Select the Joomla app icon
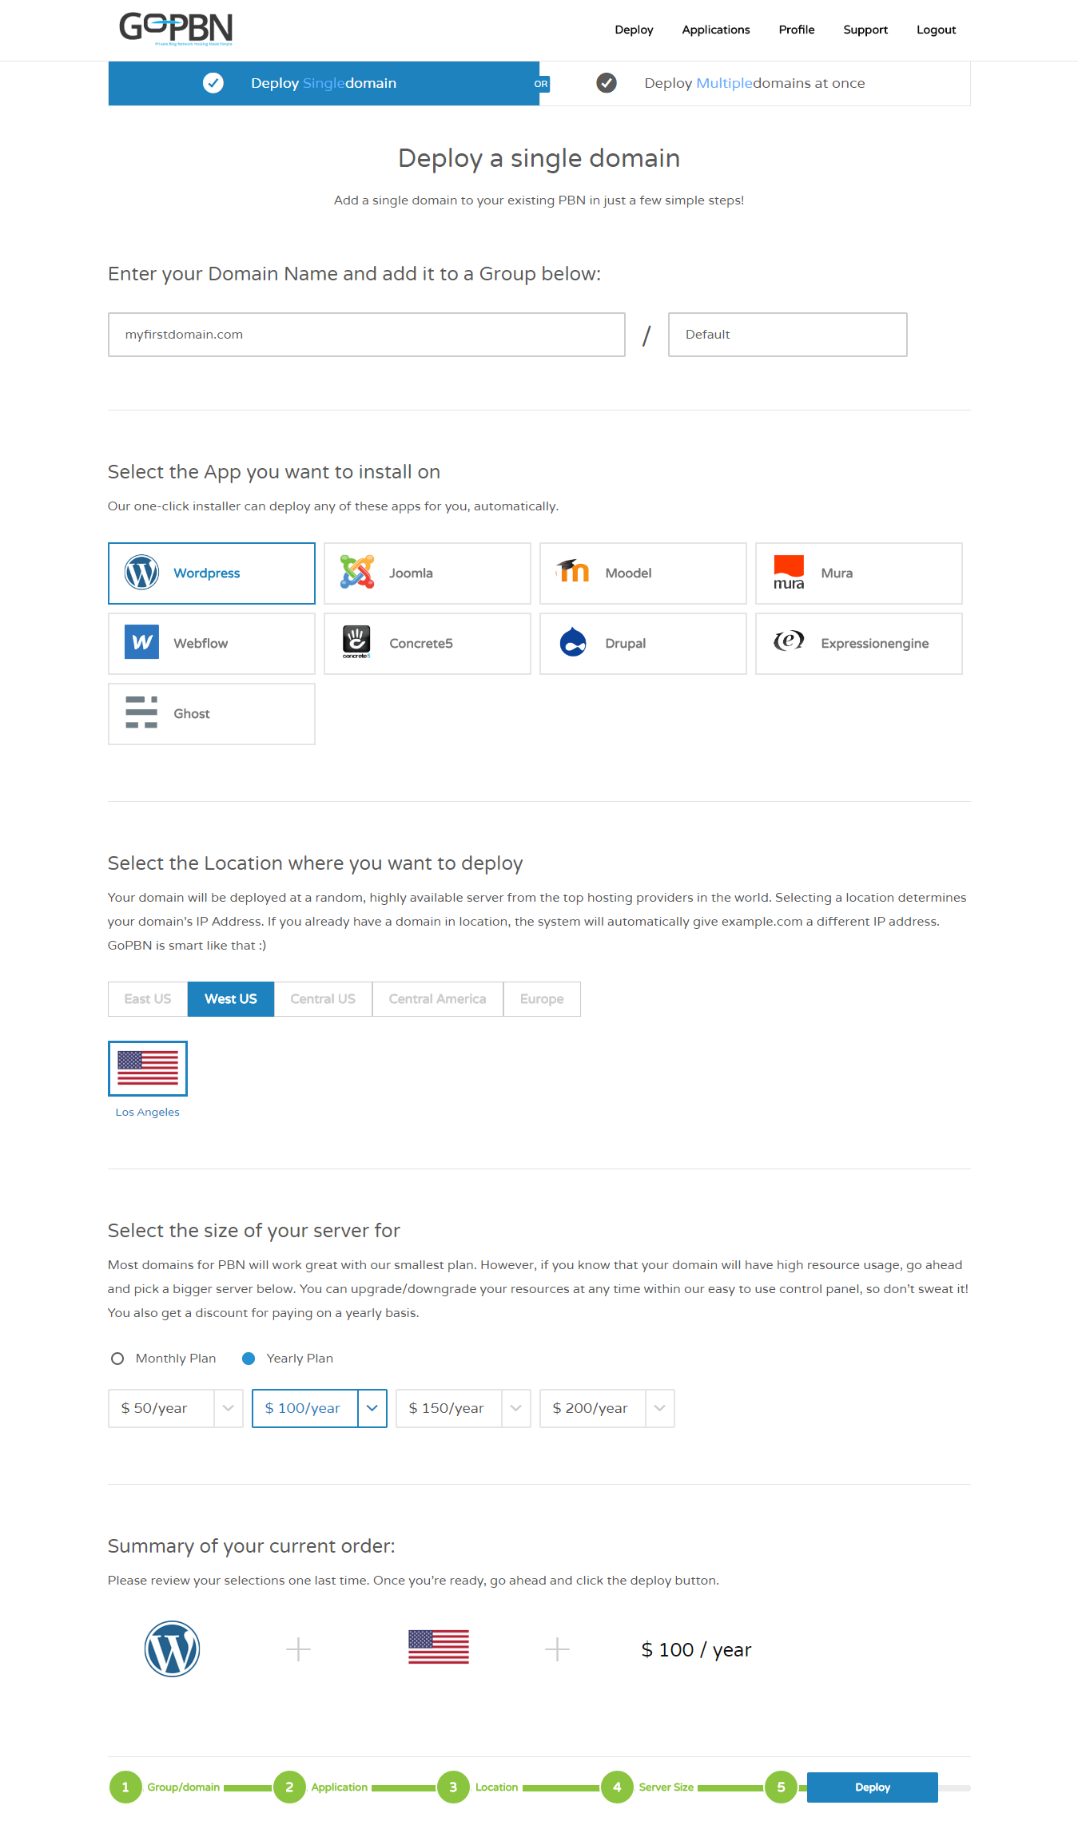Screen dimensions: 1078x1829 (x=357, y=573)
